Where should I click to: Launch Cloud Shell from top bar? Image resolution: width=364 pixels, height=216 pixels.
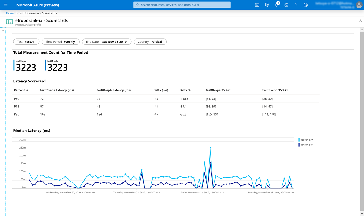coord(257,5)
